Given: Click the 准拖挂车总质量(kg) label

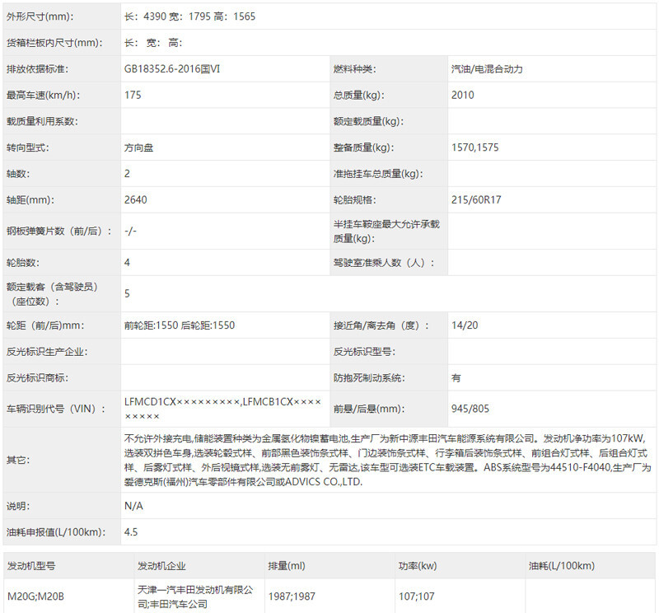Looking at the screenshot, I should 378,174.
